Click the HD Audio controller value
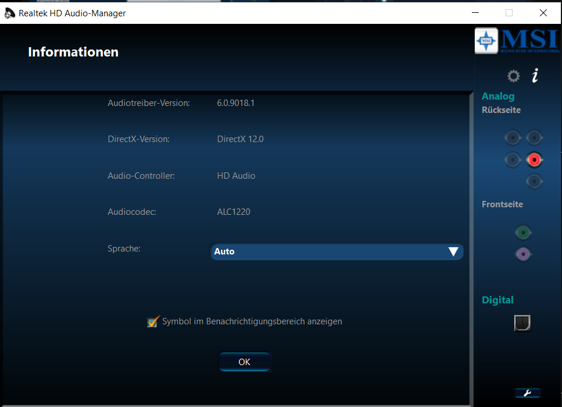This screenshot has height=407, width=562. [x=236, y=176]
